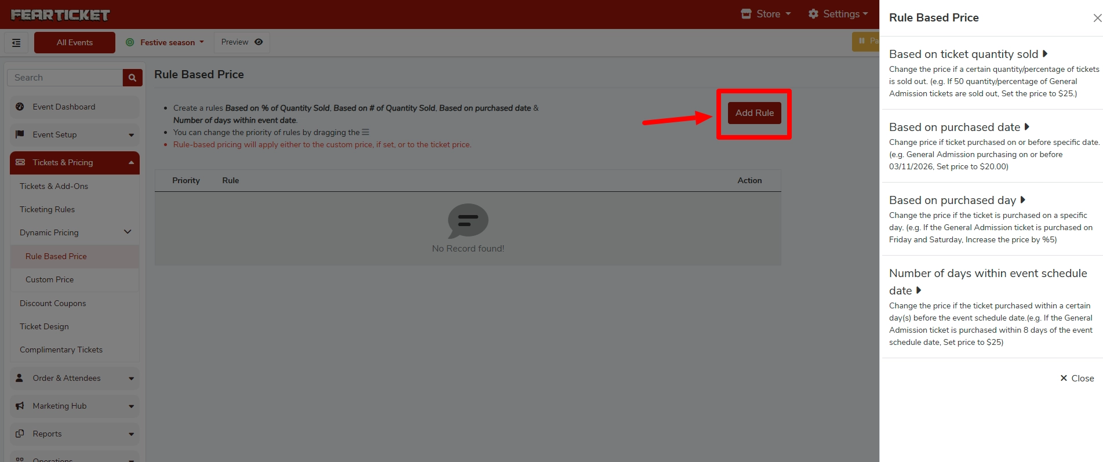Open Custom Price submenu item

pos(75,279)
